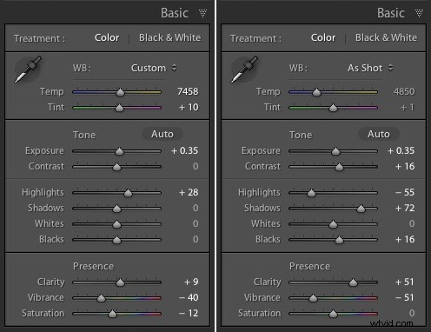Viewport: 431px width, 332px height.
Task: Select Black & White treatment in right panel
Action: click(x=386, y=37)
